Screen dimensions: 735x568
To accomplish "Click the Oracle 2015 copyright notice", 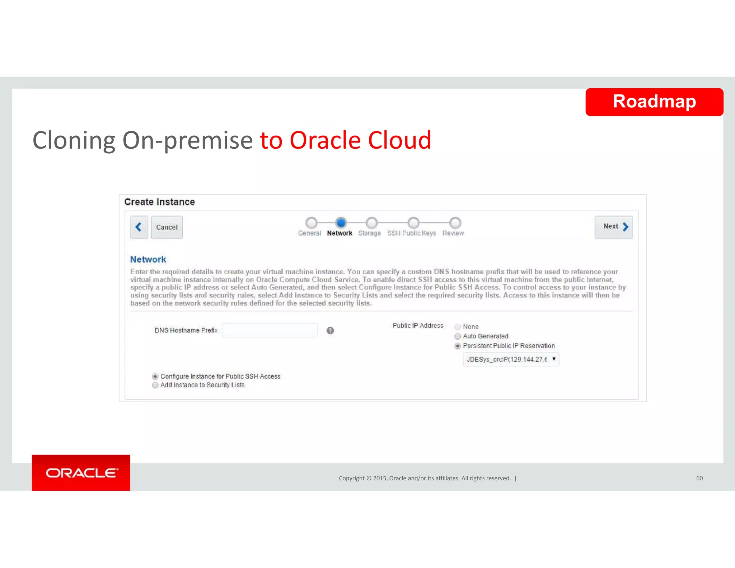I will point(425,478).
